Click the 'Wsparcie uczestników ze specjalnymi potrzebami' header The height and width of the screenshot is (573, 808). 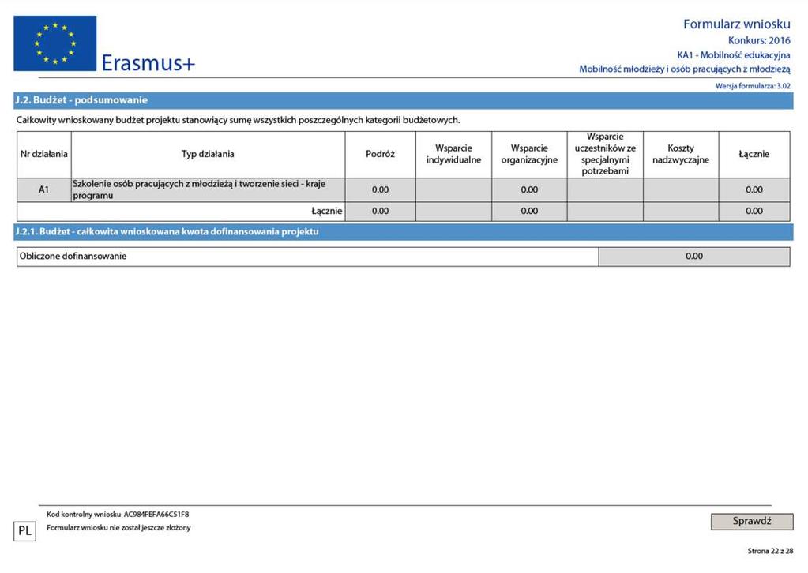click(605, 154)
